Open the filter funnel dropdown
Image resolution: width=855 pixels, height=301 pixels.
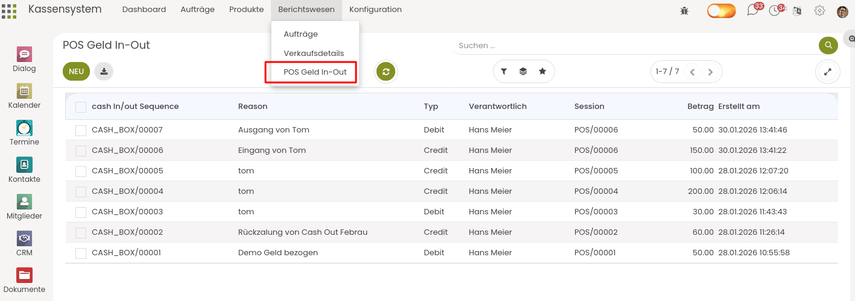[x=504, y=72]
